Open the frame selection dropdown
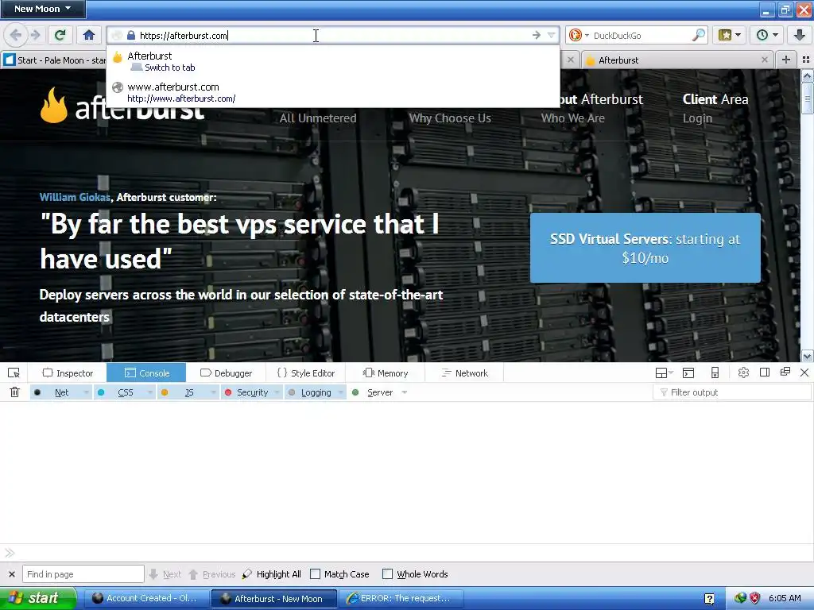Viewport: 814px width, 610px height. pos(665,373)
